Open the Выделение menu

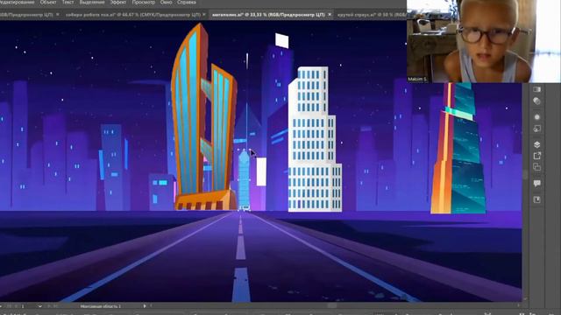[92, 2]
